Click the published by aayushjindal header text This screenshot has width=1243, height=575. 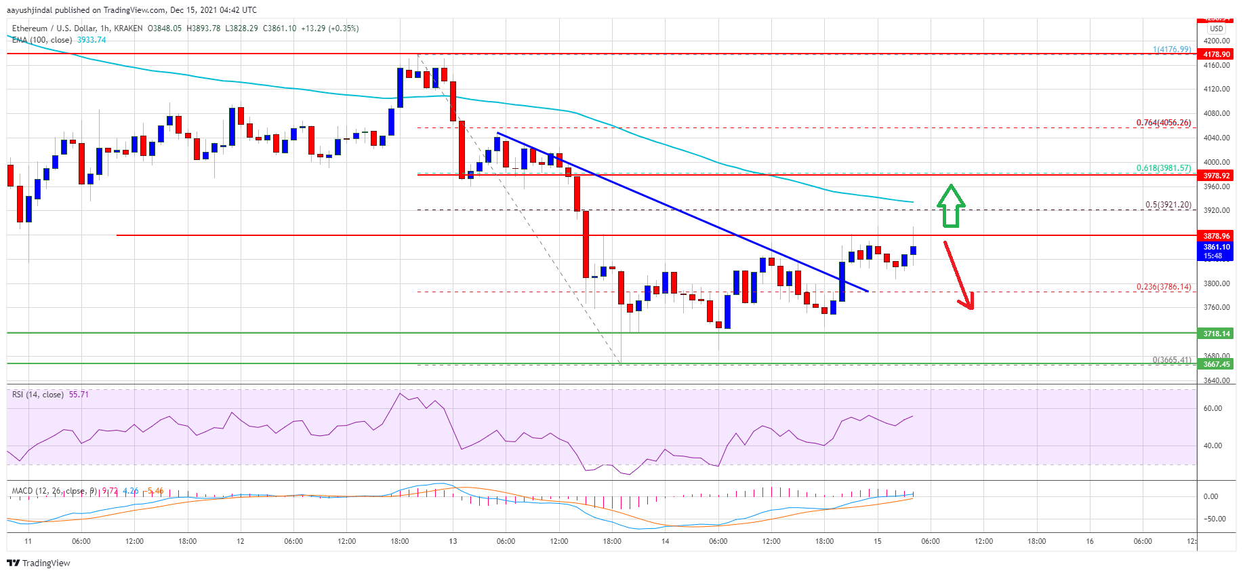pyautogui.click(x=131, y=10)
